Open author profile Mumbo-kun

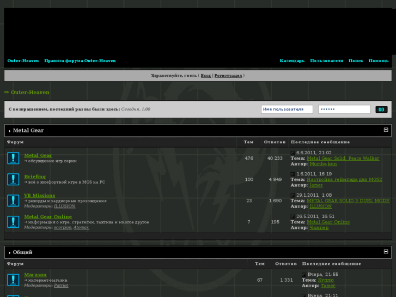coord(323,164)
